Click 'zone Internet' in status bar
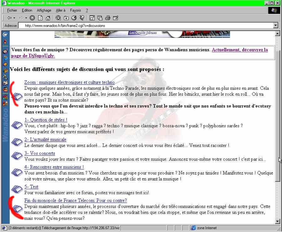 coord(207,228)
